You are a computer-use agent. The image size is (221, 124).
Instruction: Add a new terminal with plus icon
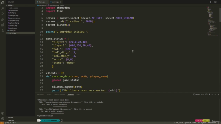click(202, 94)
